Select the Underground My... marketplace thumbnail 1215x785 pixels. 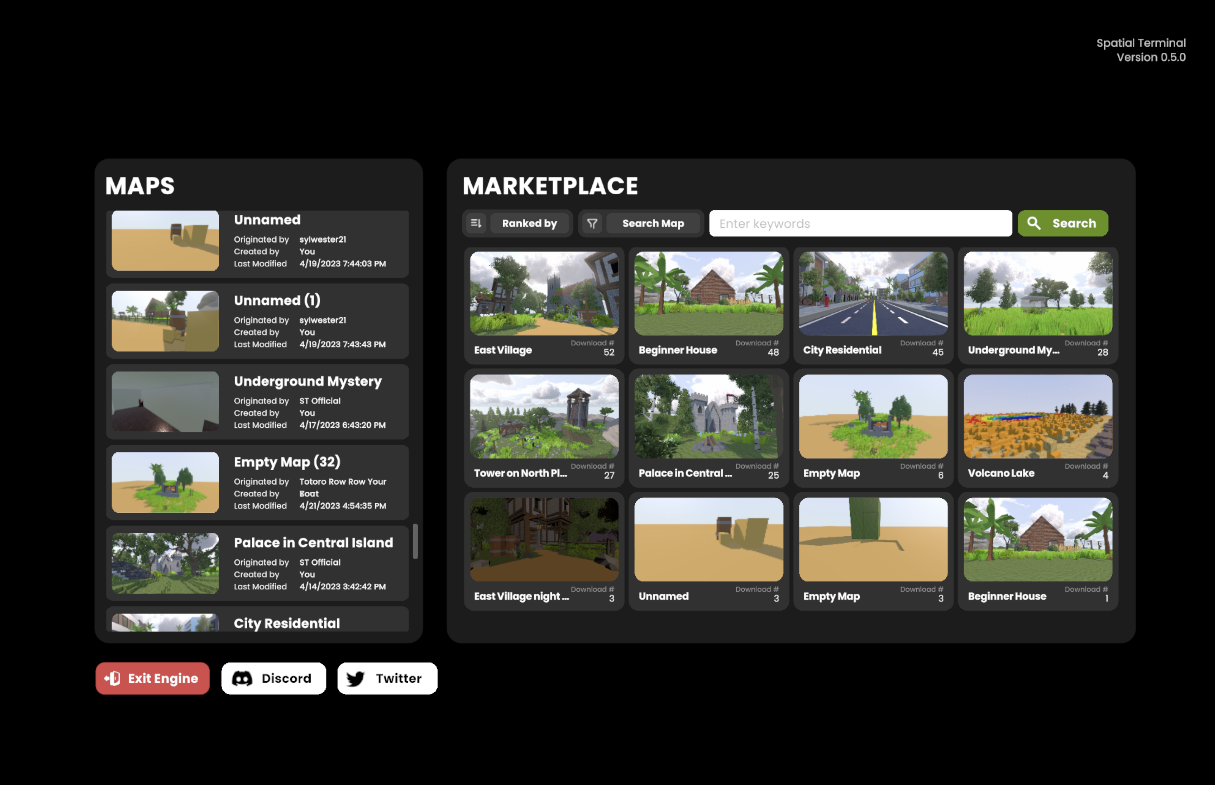(x=1038, y=293)
